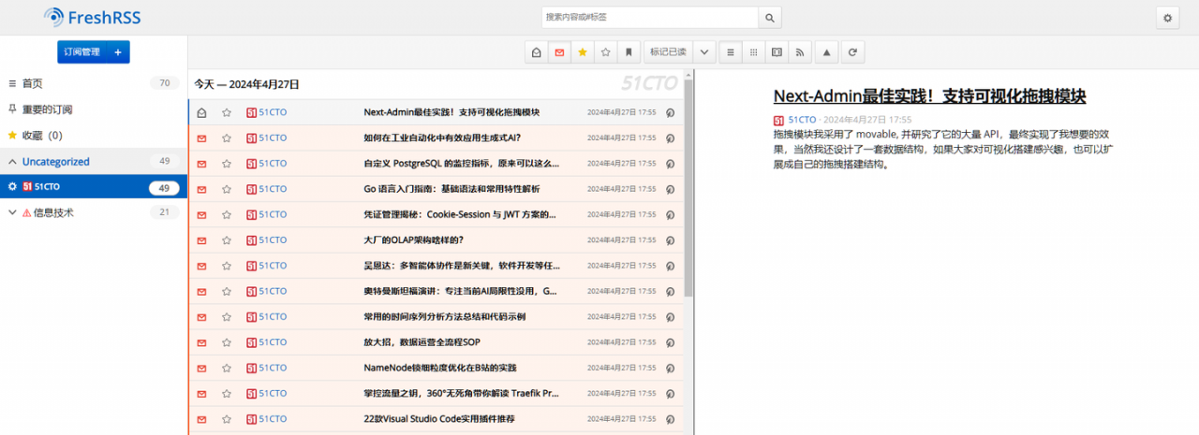Open original link for 22款Visual Studio Code article
The image size is (1199, 435).
coord(670,419)
